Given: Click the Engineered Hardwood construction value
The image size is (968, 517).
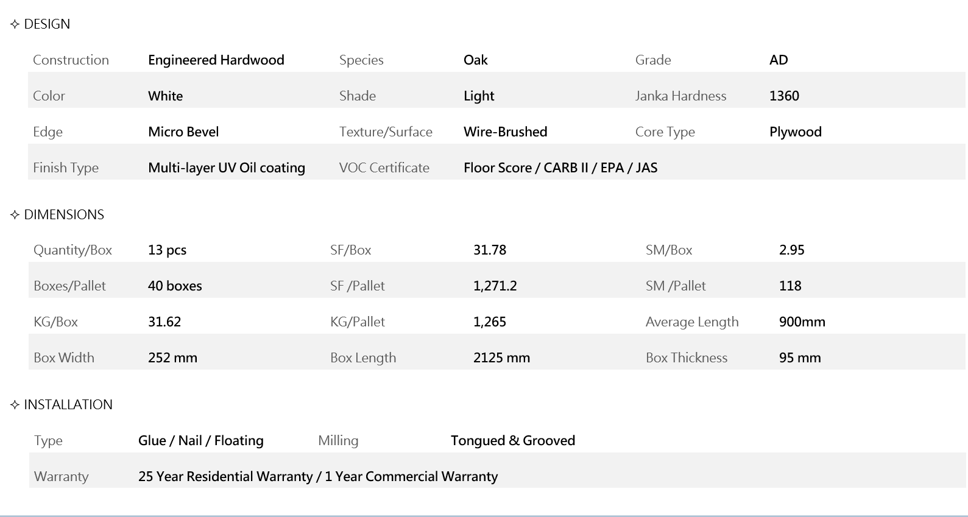Looking at the screenshot, I should coord(216,60).
